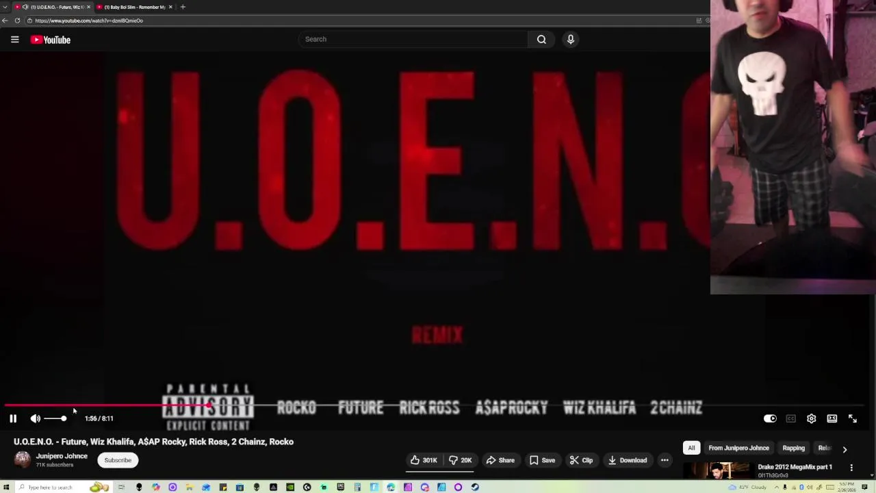876x493 pixels.
Task: Enter full screen mode
Action: tap(853, 418)
